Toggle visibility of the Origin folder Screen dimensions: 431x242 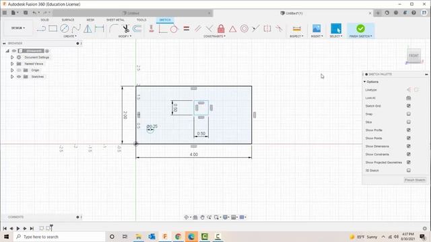pyautogui.click(x=19, y=70)
